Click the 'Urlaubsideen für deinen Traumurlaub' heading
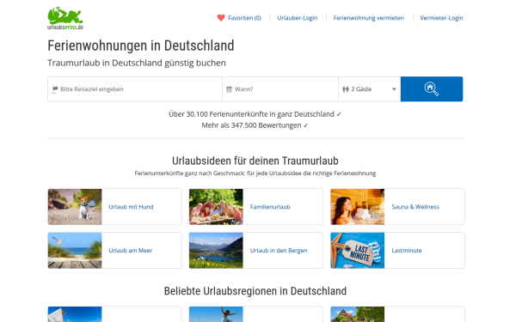516x322 pixels. [x=255, y=161]
